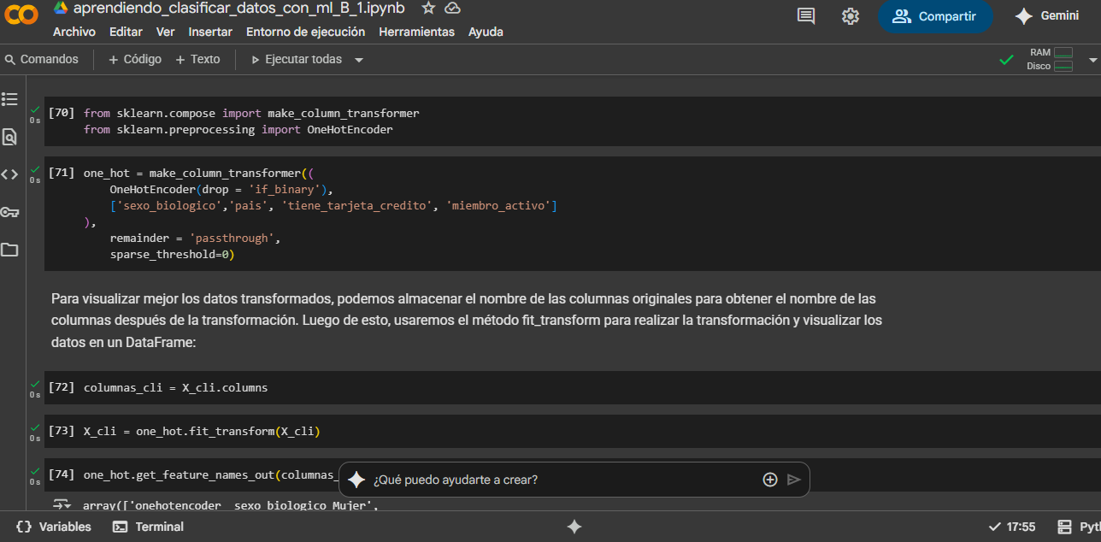Click the cloud saved-status icon
The image size is (1101, 542).
click(453, 8)
